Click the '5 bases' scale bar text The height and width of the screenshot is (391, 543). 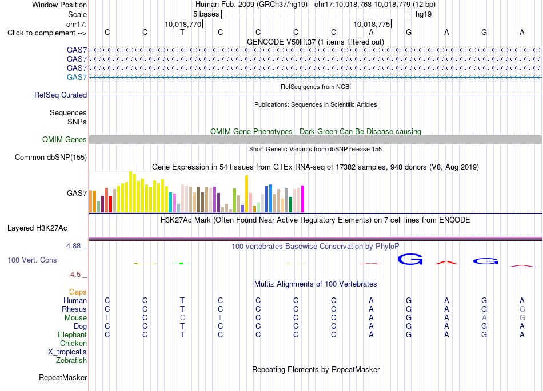point(206,14)
